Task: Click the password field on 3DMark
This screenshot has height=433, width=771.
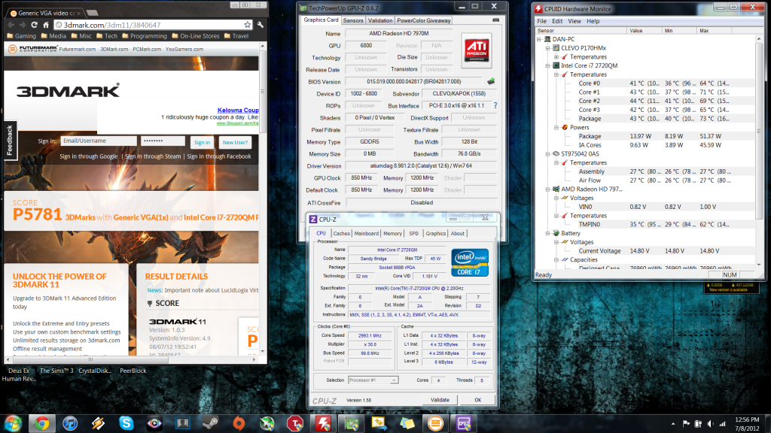Action: [x=163, y=141]
